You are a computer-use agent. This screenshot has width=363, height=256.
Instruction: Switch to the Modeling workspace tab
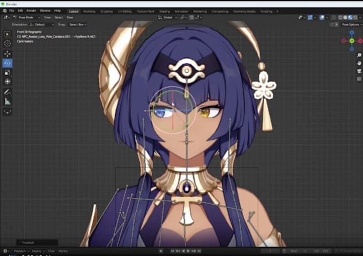click(x=89, y=11)
